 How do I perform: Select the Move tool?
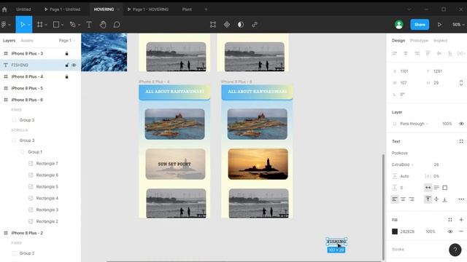pyautogui.click(x=22, y=25)
